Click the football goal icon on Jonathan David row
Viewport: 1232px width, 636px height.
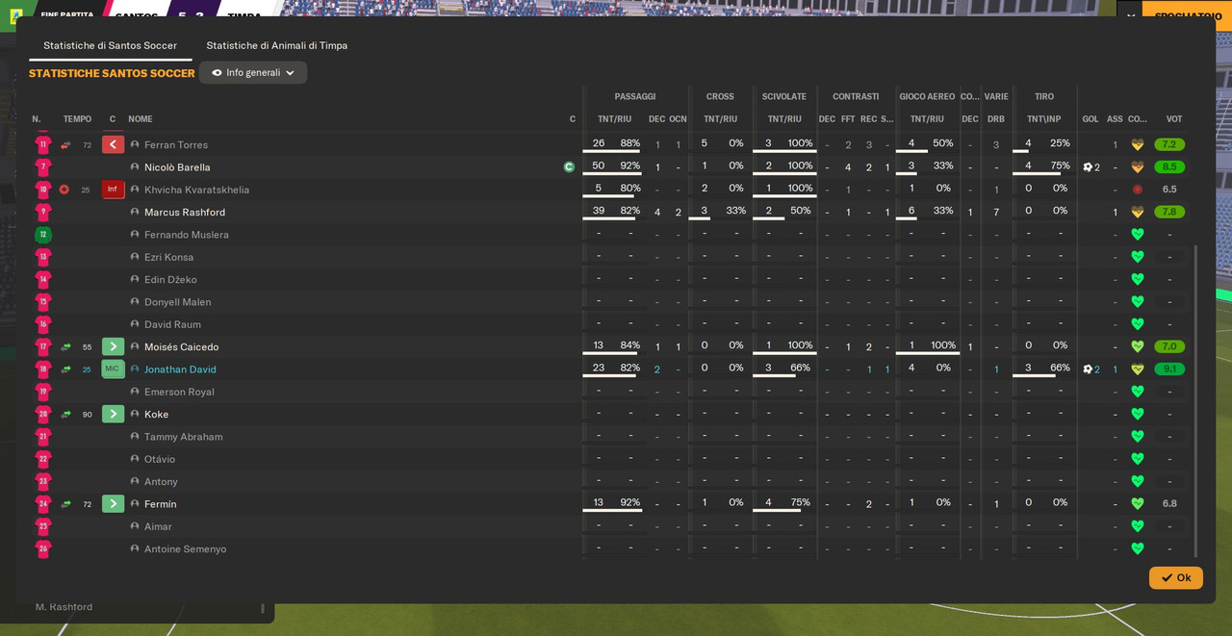pyautogui.click(x=1088, y=369)
